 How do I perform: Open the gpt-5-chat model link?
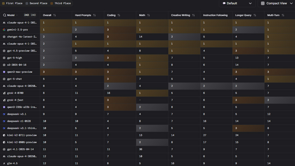(x=14, y=79)
